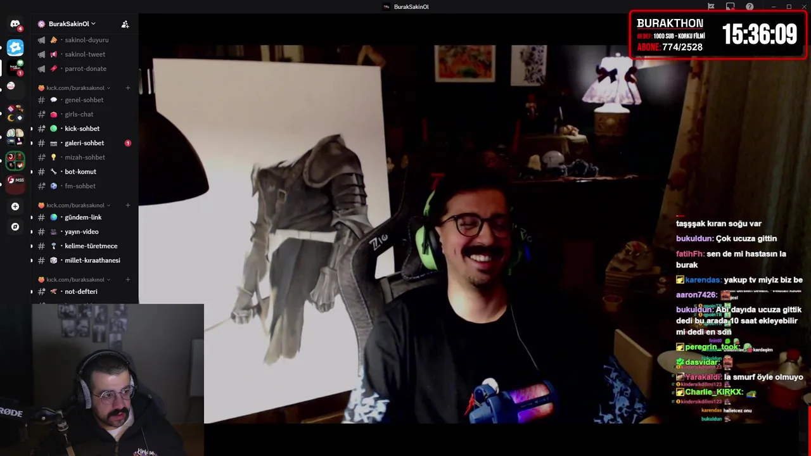This screenshot has width=811, height=456.
Task: Click chat username aaron7426
Action: tap(696, 294)
